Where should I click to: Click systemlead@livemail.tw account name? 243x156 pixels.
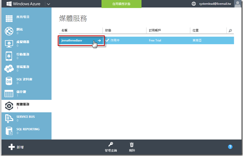pyautogui.click(x=215, y=4)
